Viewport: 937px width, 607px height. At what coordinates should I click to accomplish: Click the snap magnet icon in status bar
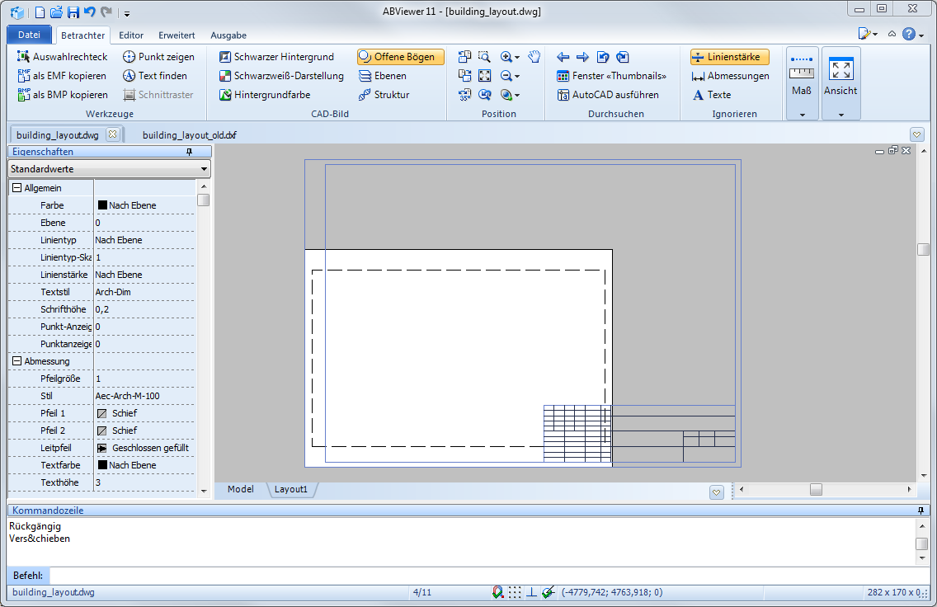pos(497,592)
